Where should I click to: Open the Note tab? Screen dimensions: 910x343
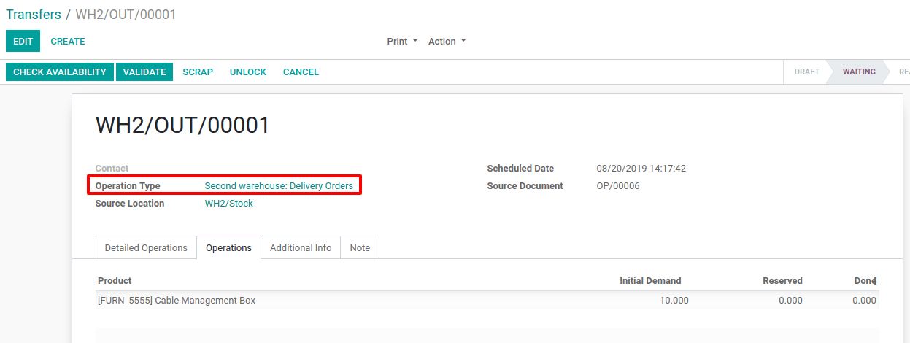point(360,248)
